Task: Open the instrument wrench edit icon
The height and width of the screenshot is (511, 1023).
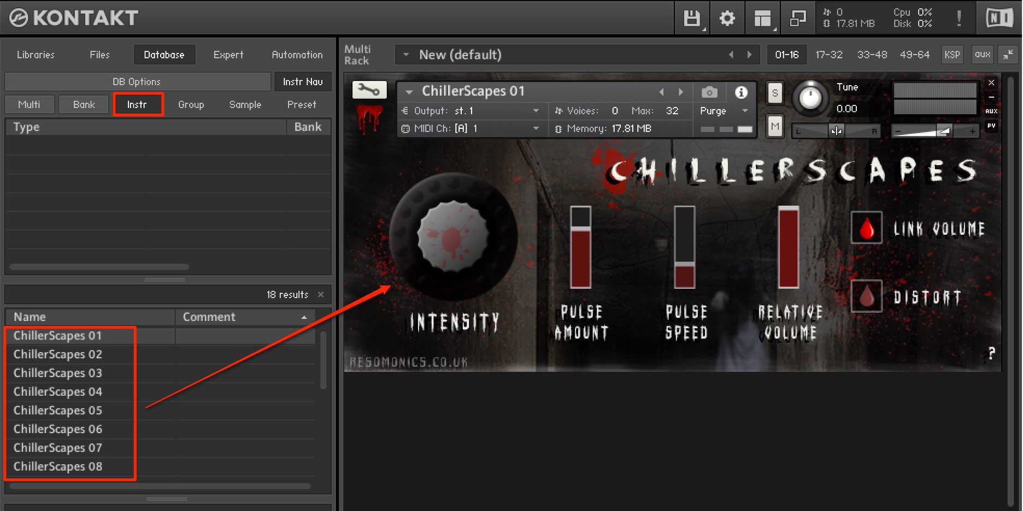Action: point(369,90)
